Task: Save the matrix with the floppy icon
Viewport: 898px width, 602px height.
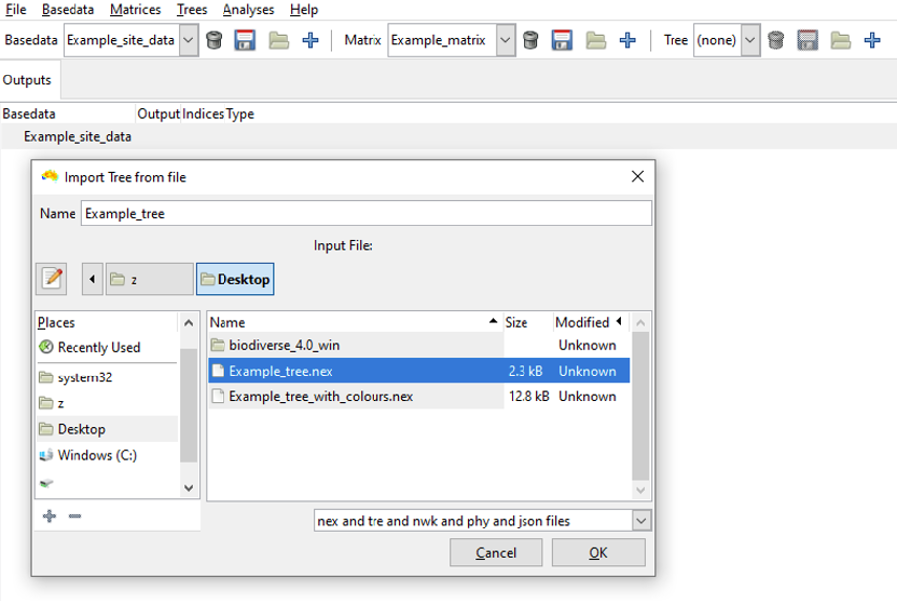Action: [x=563, y=40]
